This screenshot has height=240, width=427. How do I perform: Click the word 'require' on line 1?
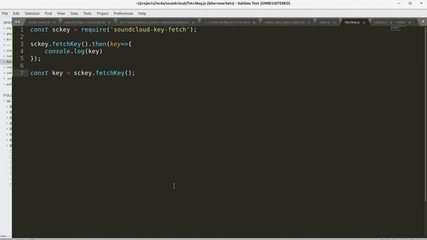93,29
